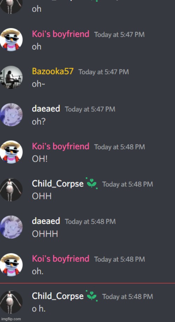Click the red new-messages divider line
This screenshot has width=175, height=322.
87,283
